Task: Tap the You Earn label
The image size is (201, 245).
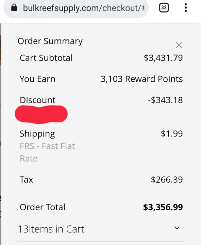Action: 37,79
